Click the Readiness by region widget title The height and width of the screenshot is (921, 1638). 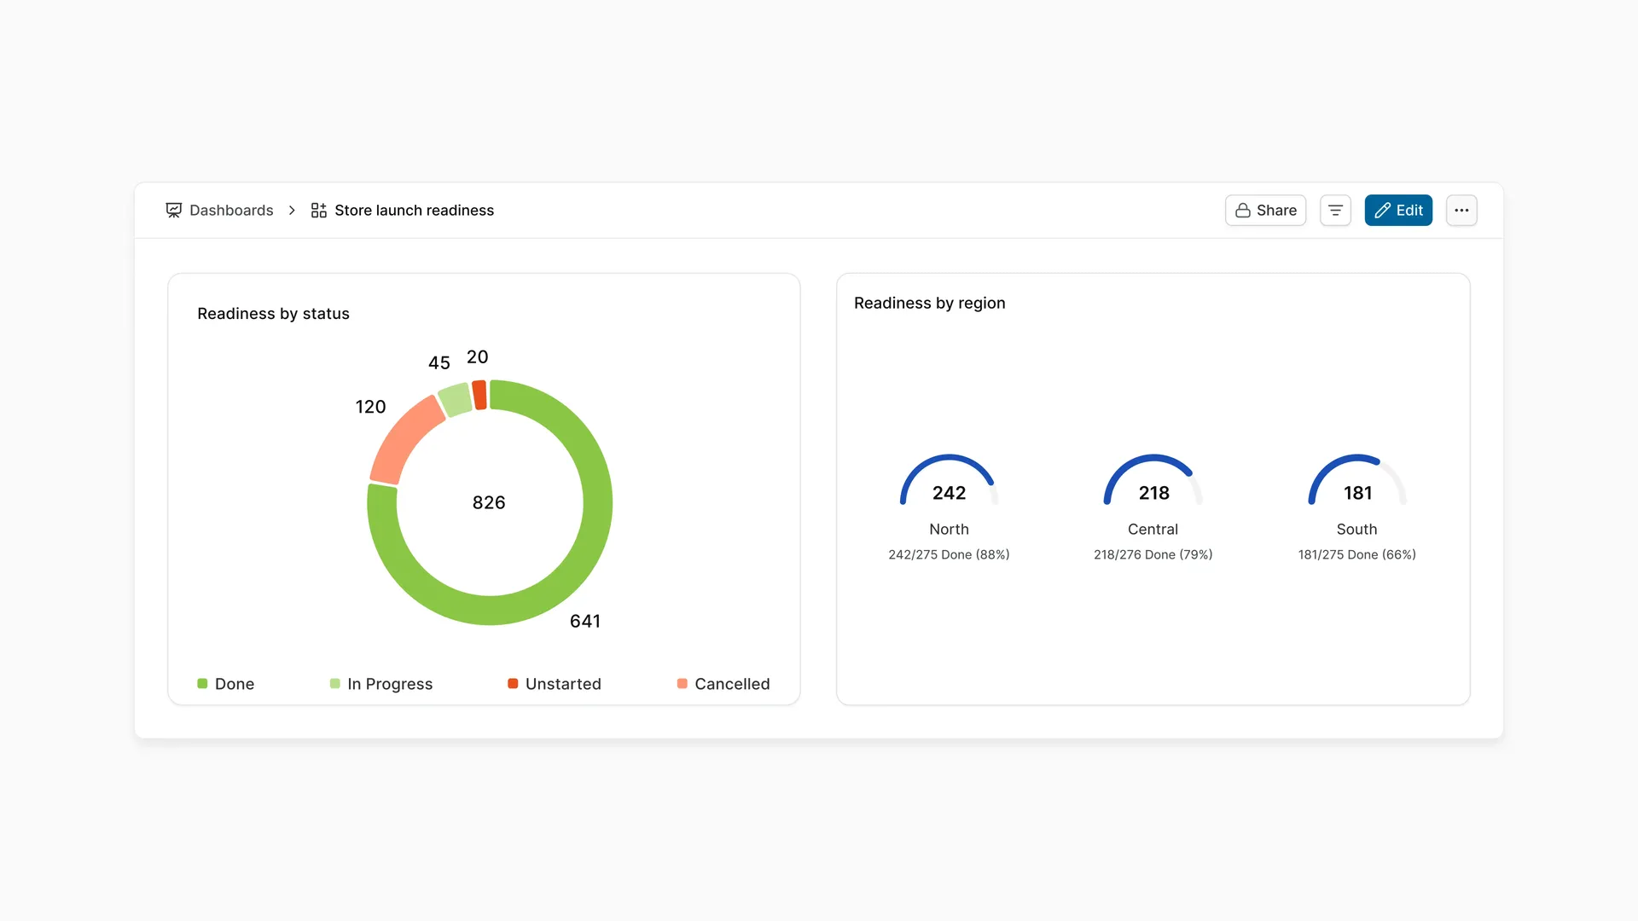[929, 304]
